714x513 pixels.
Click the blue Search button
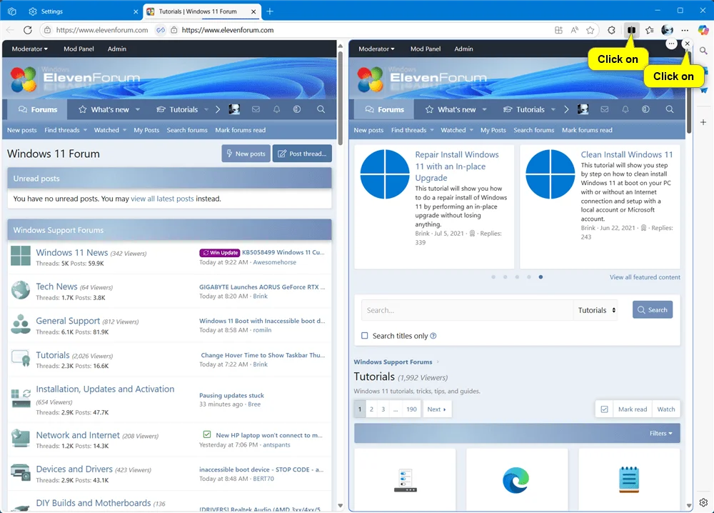click(x=652, y=310)
